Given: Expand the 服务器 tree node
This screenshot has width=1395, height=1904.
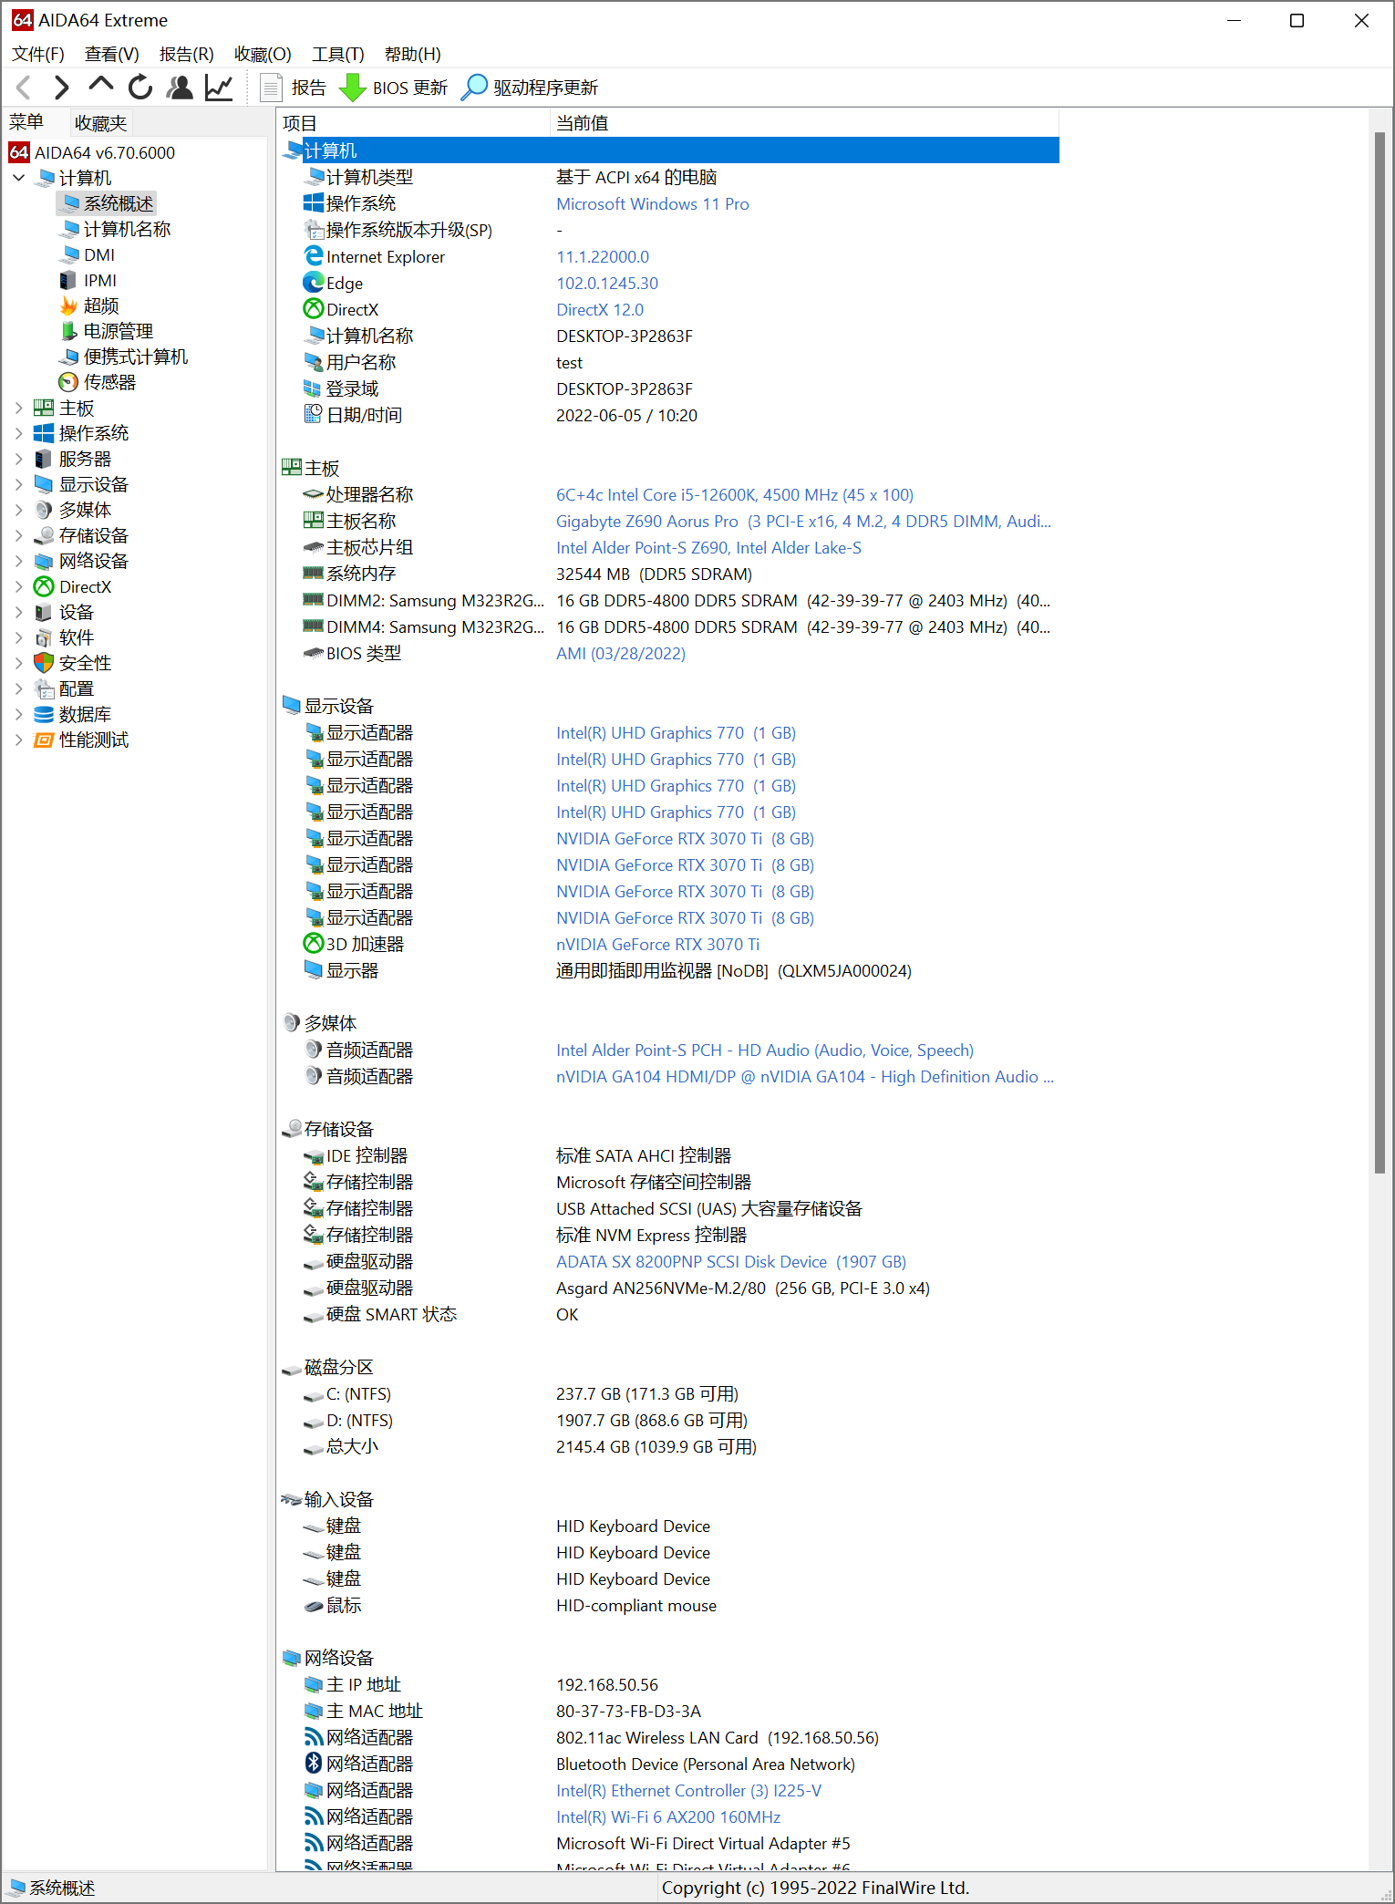Looking at the screenshot, I should [18, 459].
